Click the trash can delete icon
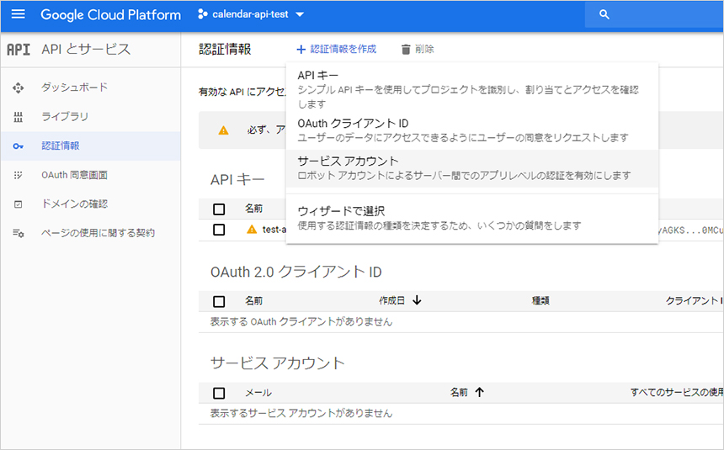 click(406, 50)
